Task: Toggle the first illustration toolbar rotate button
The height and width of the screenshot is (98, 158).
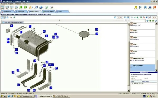Action: coord(2,18)
